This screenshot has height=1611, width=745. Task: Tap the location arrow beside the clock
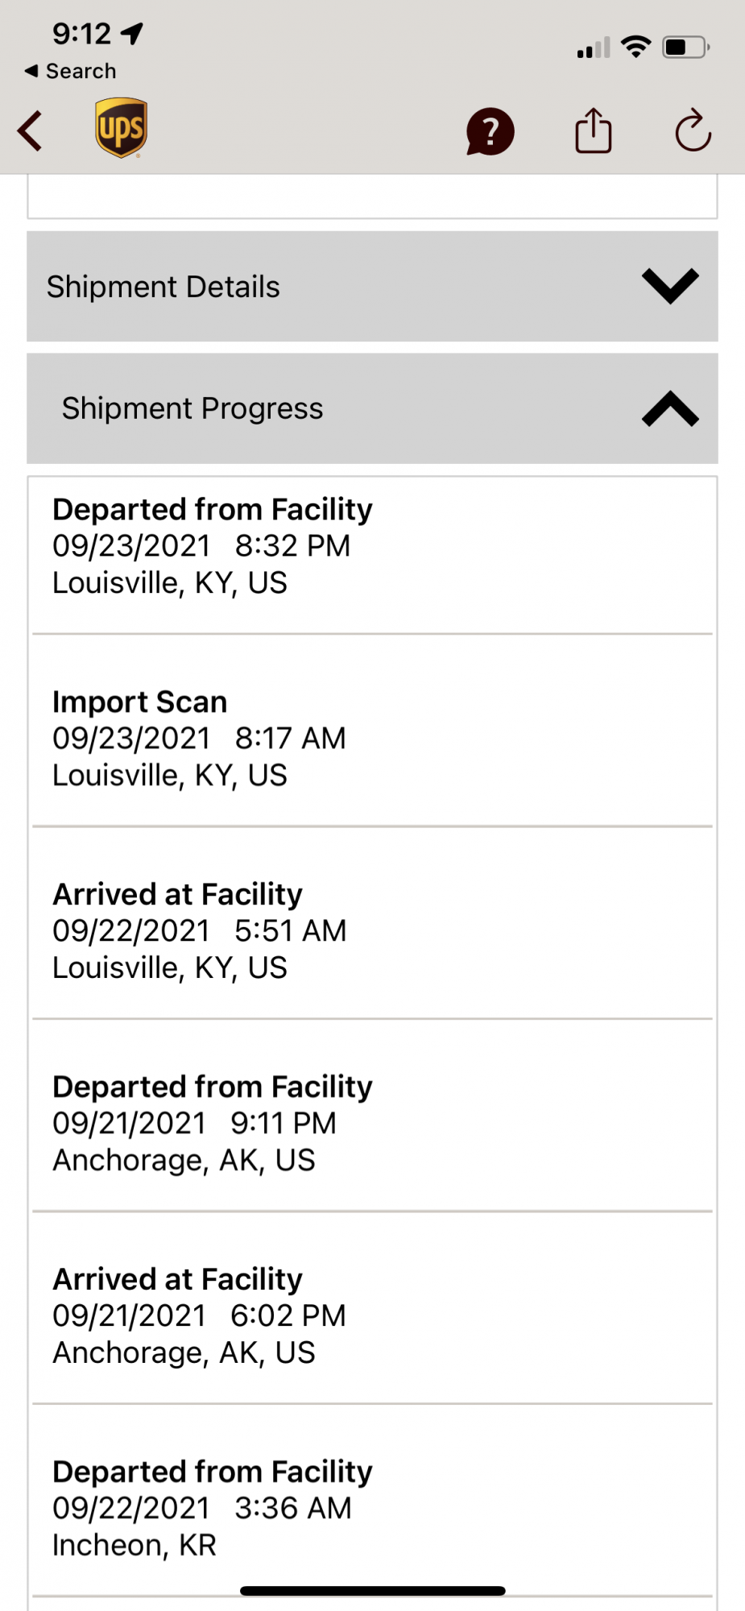click(132, 33)
